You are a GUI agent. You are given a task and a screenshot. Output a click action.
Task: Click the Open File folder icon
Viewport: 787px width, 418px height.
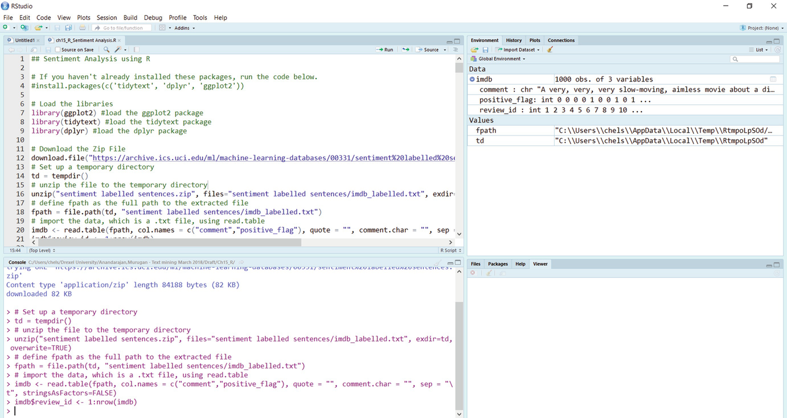tap(38, 27)
